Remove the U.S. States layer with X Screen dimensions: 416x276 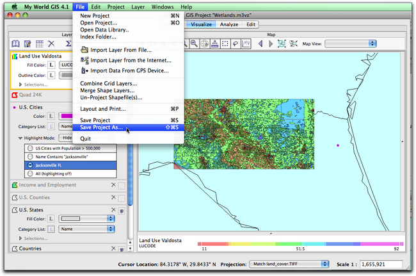click(113, 209)
